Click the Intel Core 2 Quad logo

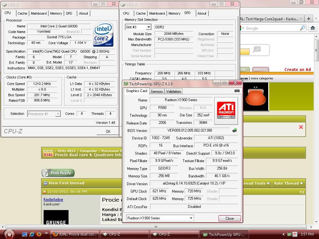(103, 34)
